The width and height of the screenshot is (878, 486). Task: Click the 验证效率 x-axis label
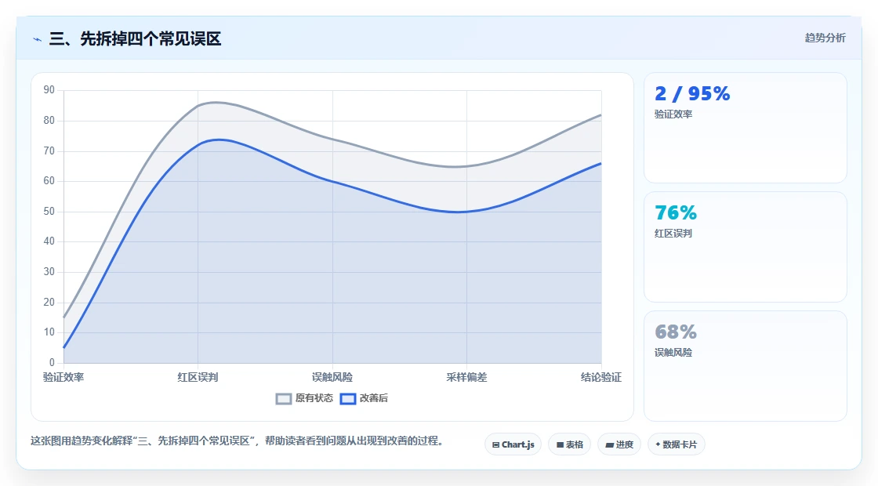(x=63, y=377)
